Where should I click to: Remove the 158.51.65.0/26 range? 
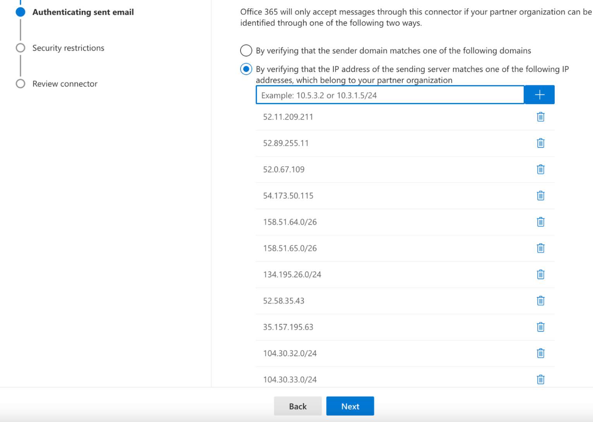point(540,248)
